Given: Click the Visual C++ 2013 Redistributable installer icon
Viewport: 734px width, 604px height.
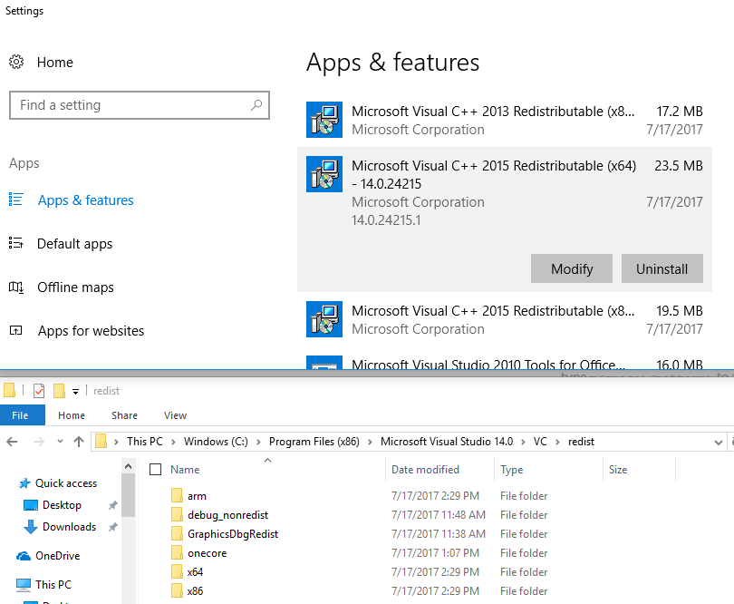Looking at the screenshot, I should (324, 120).
